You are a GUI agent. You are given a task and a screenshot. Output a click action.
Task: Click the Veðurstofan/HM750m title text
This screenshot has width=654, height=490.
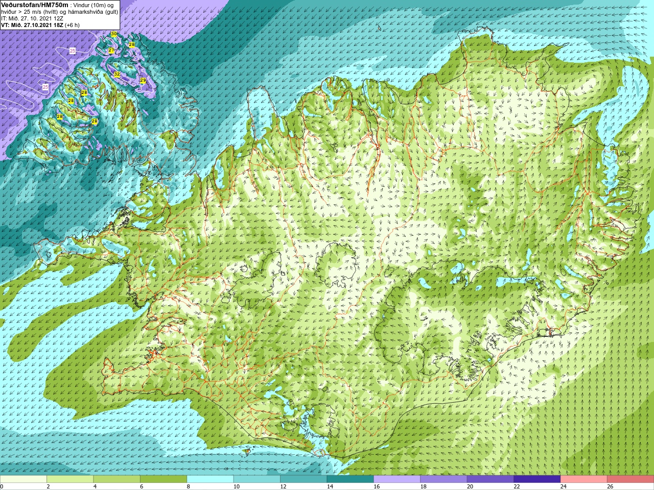tap(35, 5)
